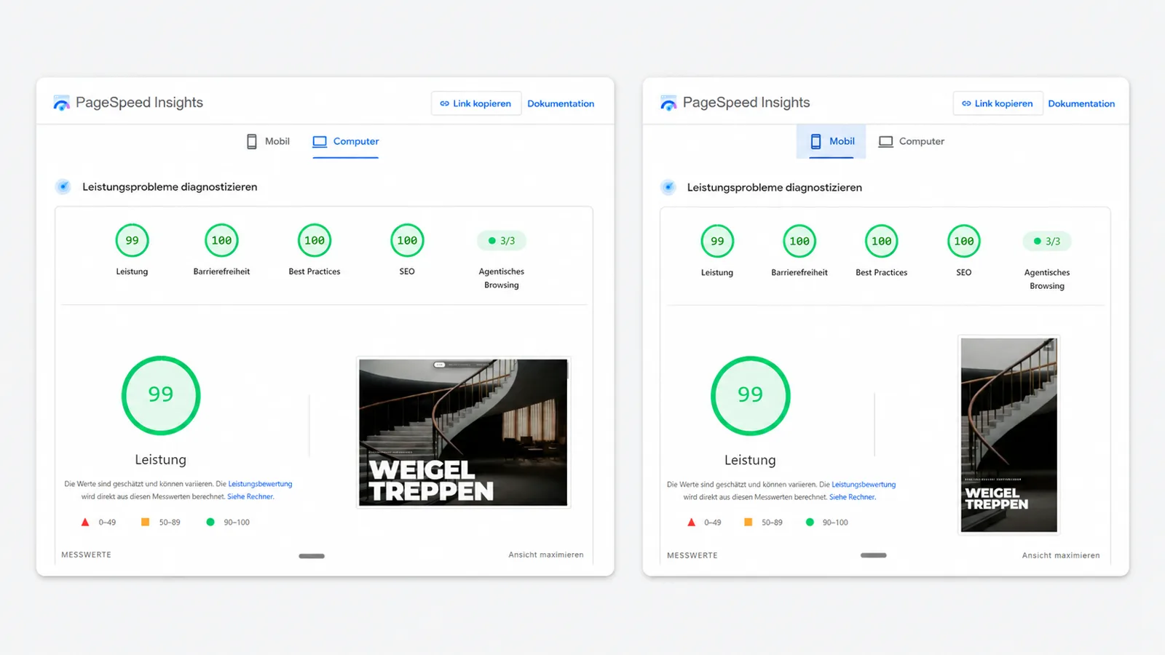This screenshot has height=655, width=1165.
Task: Click Link kopieren button in right panel
Action: tap(998, 103)
